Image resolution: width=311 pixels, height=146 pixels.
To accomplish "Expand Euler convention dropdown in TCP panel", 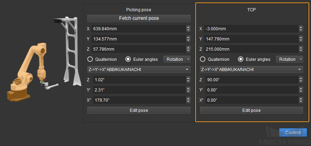I will (251, 70).
